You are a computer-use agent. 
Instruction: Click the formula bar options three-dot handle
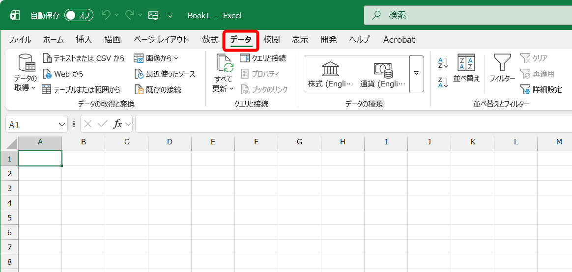pyautogui.click(x=74, y=124)
